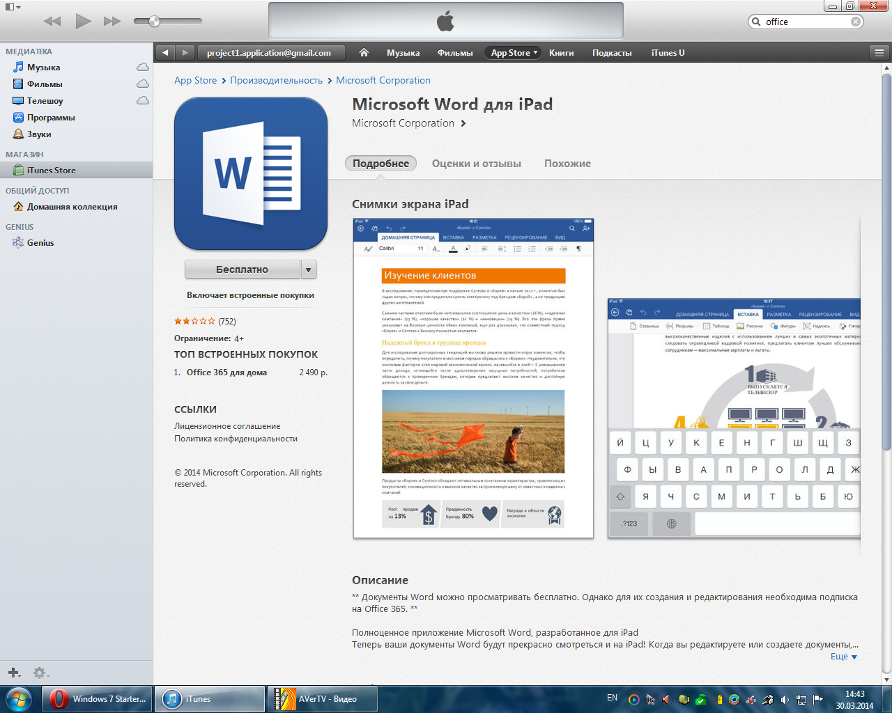892x713 pixels.
Task: Click the rewind previous track button
Action: click(x=52, y=22)
